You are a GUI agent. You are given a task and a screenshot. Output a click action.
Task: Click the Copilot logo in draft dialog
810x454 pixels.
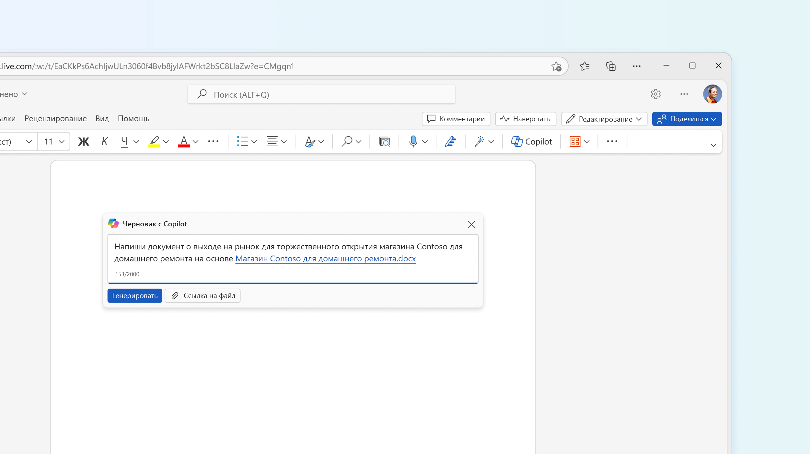coord(113,223)
